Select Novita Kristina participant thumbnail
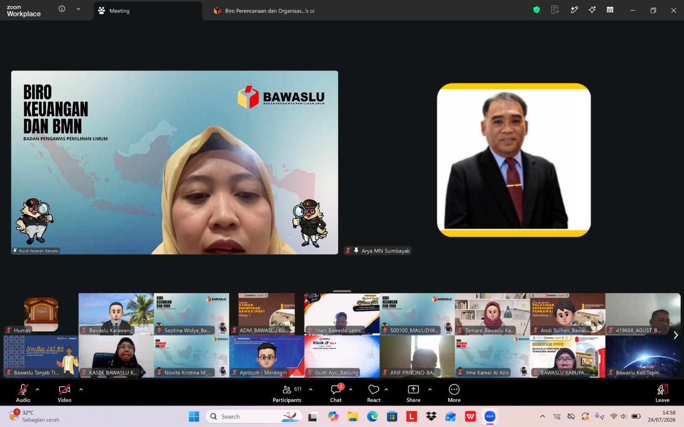The image size is (684, 427). (x=192, y=357)
